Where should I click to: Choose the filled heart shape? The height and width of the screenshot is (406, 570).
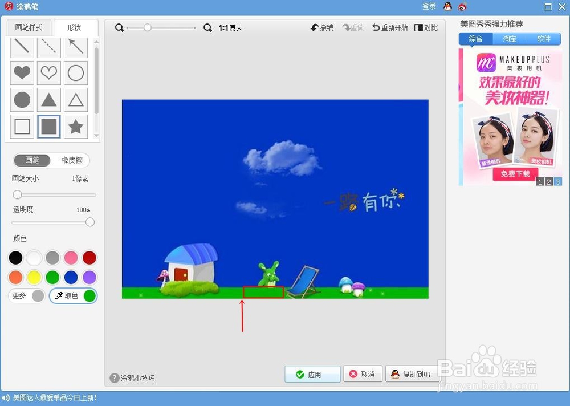click(x=22, y=73)
